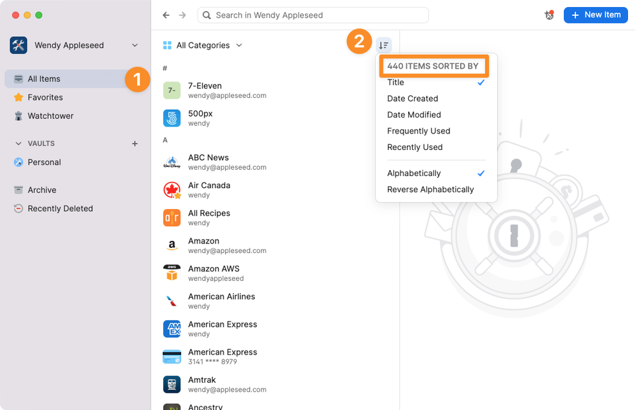This screenshot has height=410, width=635.
Task: Collapse the Vaults section chevron
Action: (x=18, y=144)
